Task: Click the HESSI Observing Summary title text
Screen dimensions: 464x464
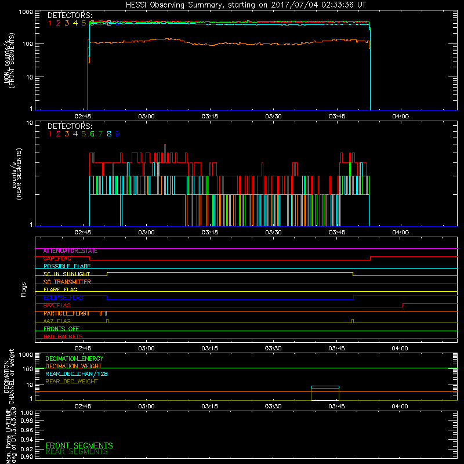Action: click(x=246, y=5)
